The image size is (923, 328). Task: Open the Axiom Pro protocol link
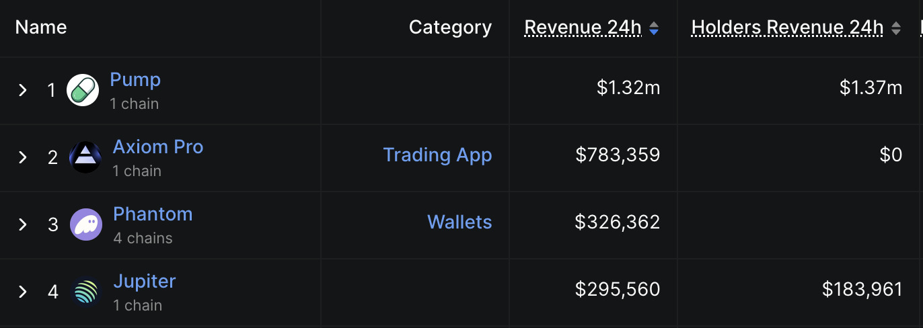click(x=158, y=147)
